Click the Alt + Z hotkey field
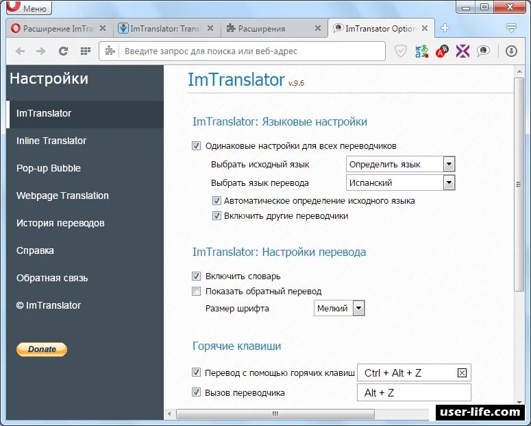Image resolution: width=531 pixels, height=426 pixels. (414, 393)
